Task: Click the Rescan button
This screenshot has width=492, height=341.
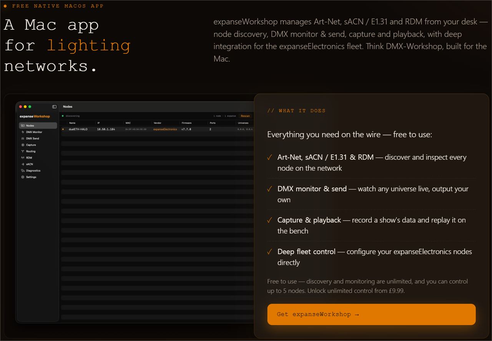Action: [x=245, y=116]
